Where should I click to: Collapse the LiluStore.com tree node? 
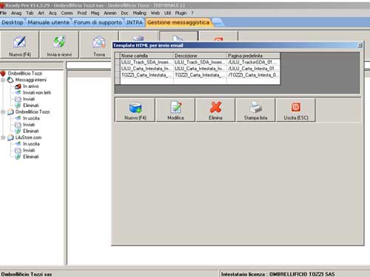(x=3, y=137)
